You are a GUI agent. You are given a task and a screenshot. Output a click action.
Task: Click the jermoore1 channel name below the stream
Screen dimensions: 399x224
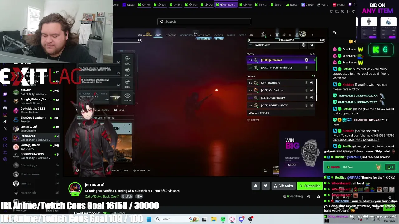pyautogui.click(x=95, y=185)
